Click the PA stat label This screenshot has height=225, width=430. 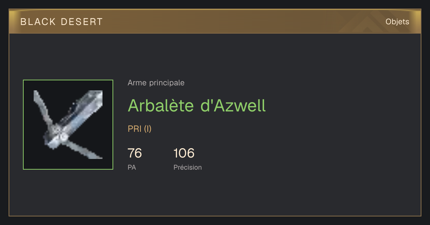132,167
